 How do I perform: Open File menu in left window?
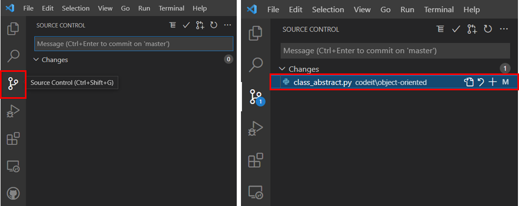28,8
